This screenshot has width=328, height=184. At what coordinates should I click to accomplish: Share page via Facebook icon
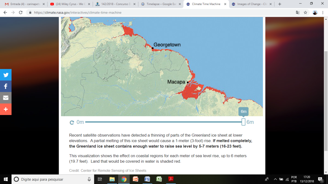tap(6, 87)
